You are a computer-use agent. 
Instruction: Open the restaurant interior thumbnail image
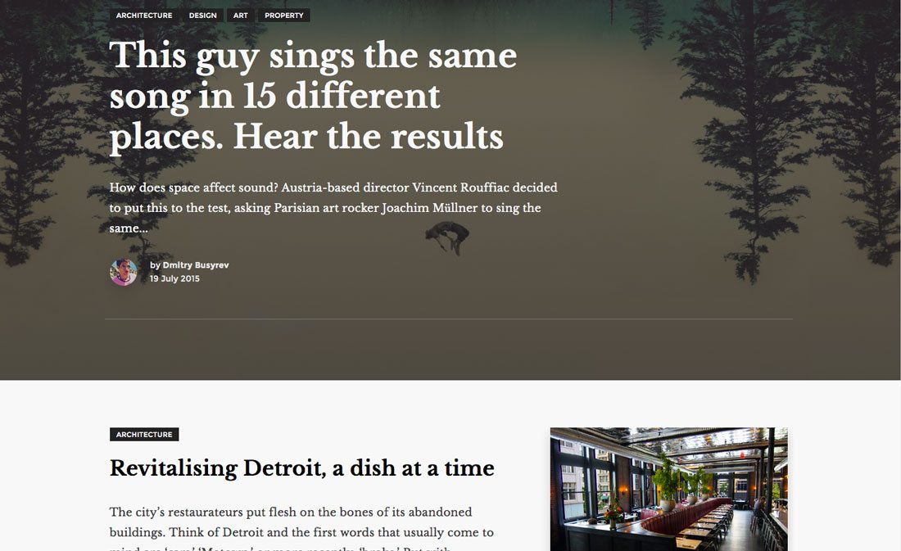669,489
